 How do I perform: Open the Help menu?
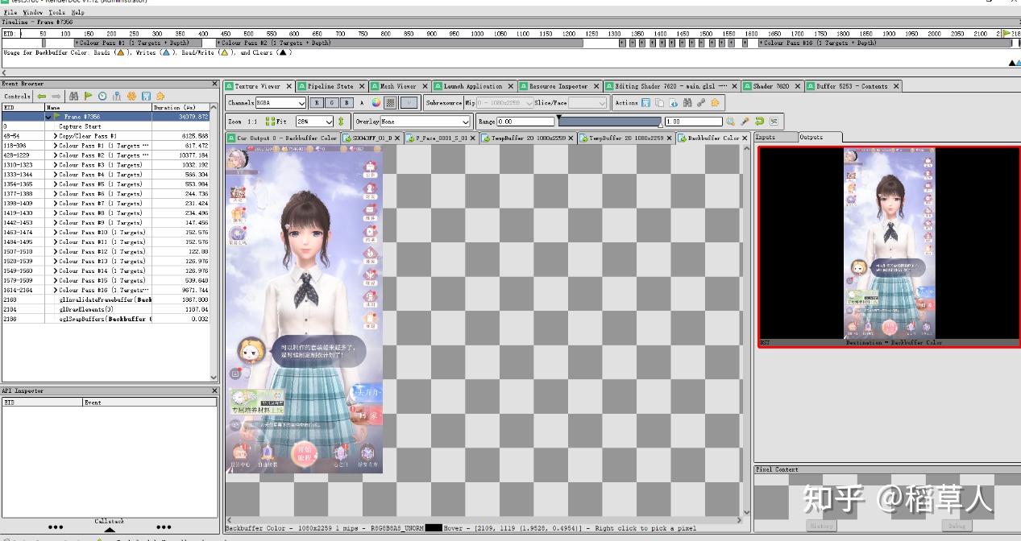pyautogui.click(x=77, y=13)
